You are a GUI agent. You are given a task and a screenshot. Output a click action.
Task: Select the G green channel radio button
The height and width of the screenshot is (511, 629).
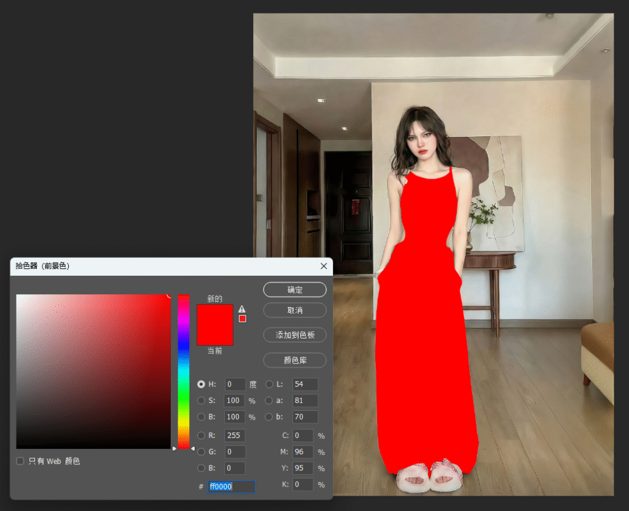[x=201, y=451]
